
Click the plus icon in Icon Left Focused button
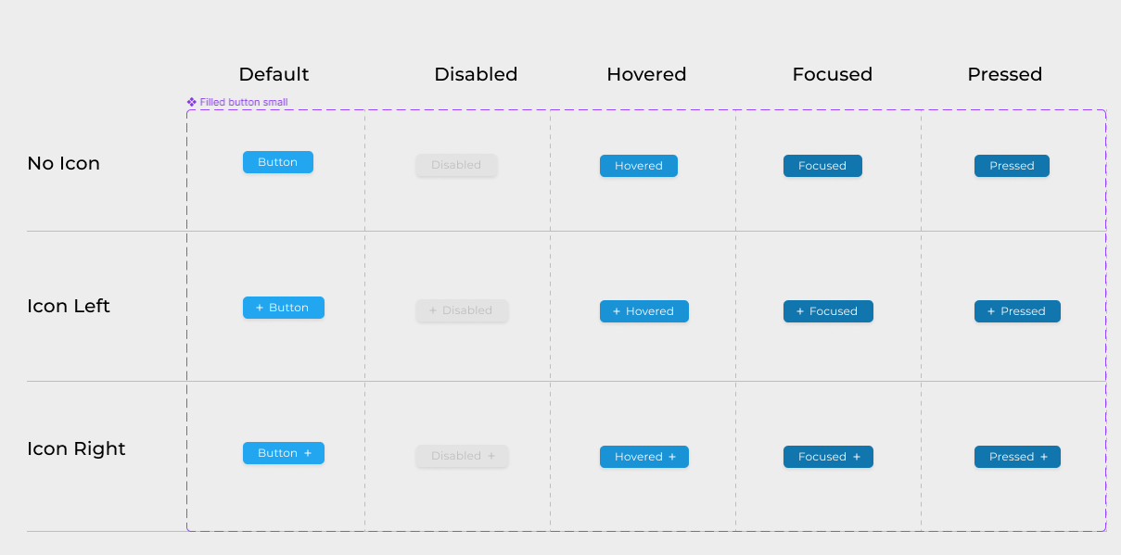click(798, 311)
